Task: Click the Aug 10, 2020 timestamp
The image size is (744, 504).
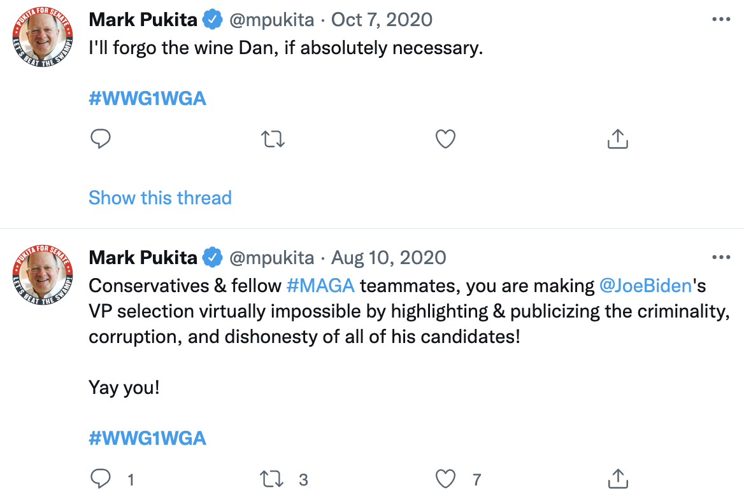Action: (x=388, y=257)
